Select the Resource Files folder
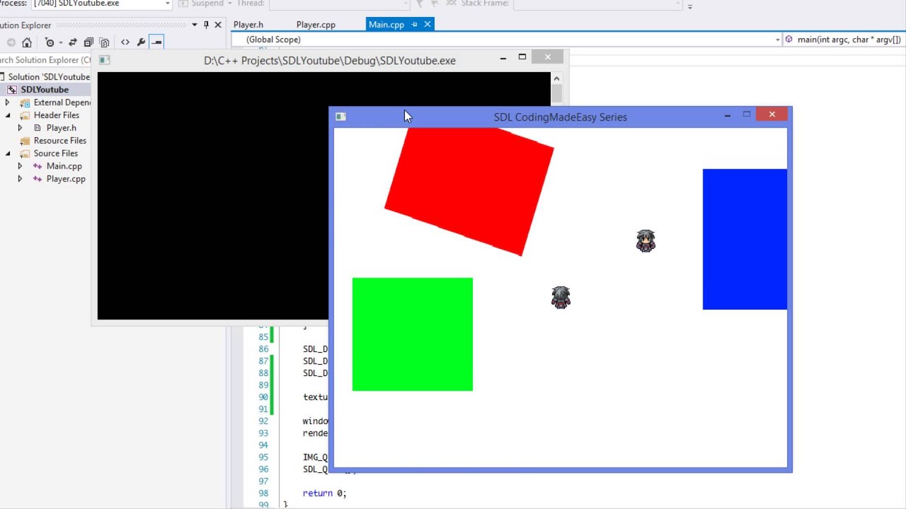Viewport: 906px width, 509px height. 60,141
